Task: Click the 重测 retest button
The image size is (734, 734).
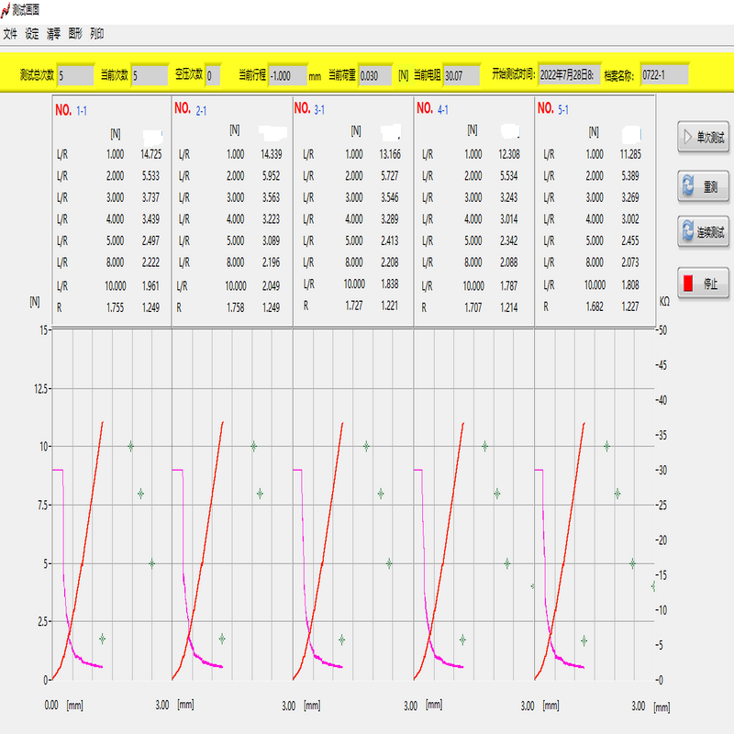Action: click(703, 186)
